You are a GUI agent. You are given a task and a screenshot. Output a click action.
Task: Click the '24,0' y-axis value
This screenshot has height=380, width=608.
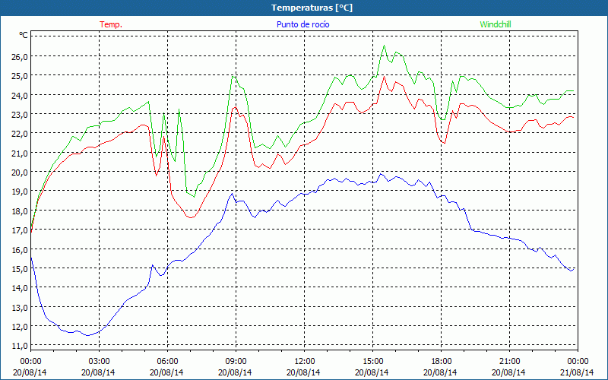[20, 96]
